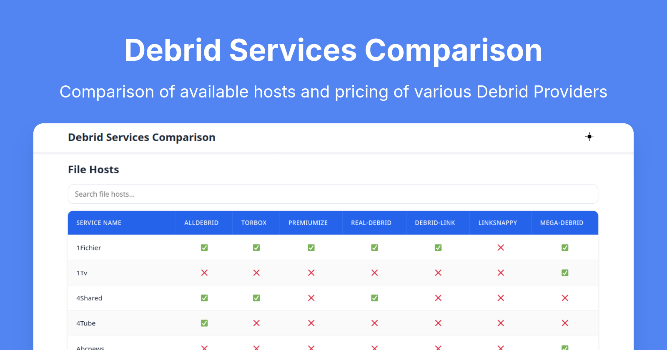Click the 4Shared row name
The image size is (667, 350).
(89, 298)
